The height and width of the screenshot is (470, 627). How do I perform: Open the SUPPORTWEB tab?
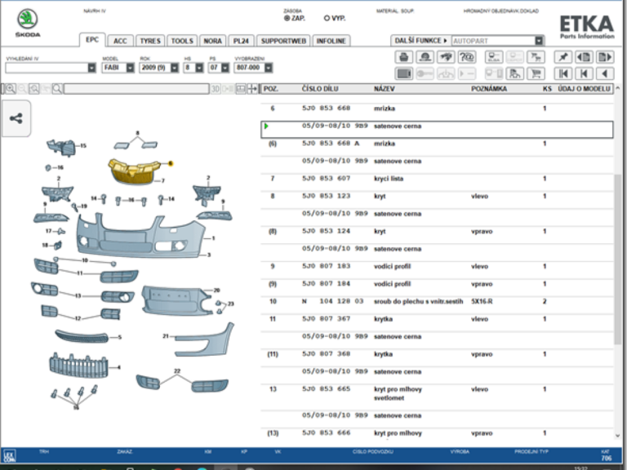pos(283,41)
